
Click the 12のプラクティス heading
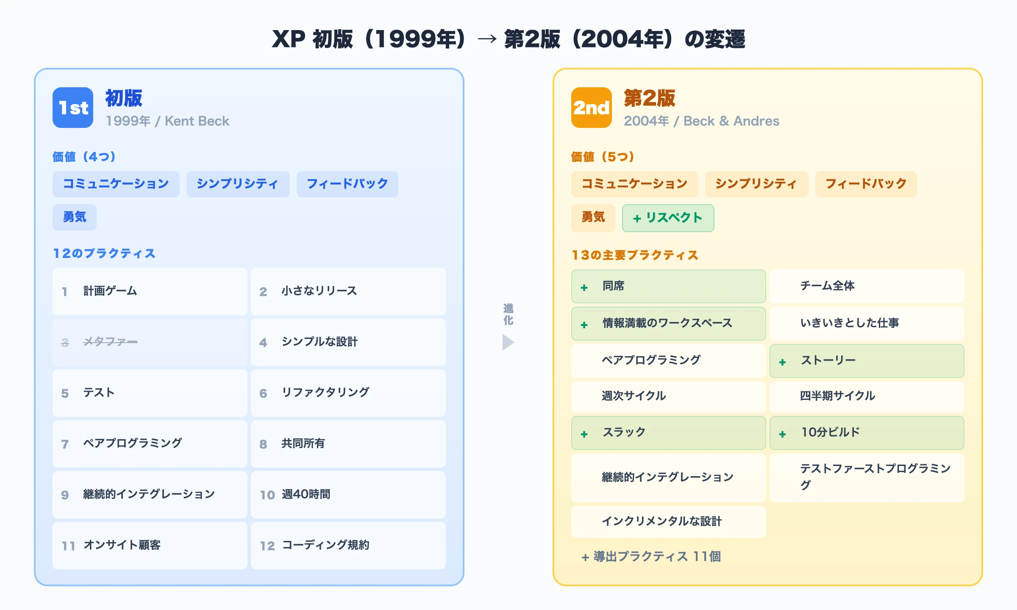[x=104, y=254]
